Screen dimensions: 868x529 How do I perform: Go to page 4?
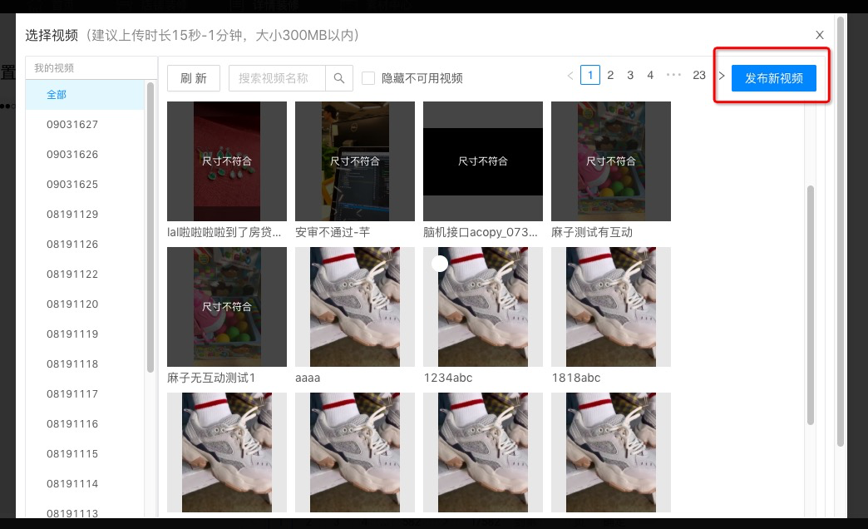click(650, 75)
